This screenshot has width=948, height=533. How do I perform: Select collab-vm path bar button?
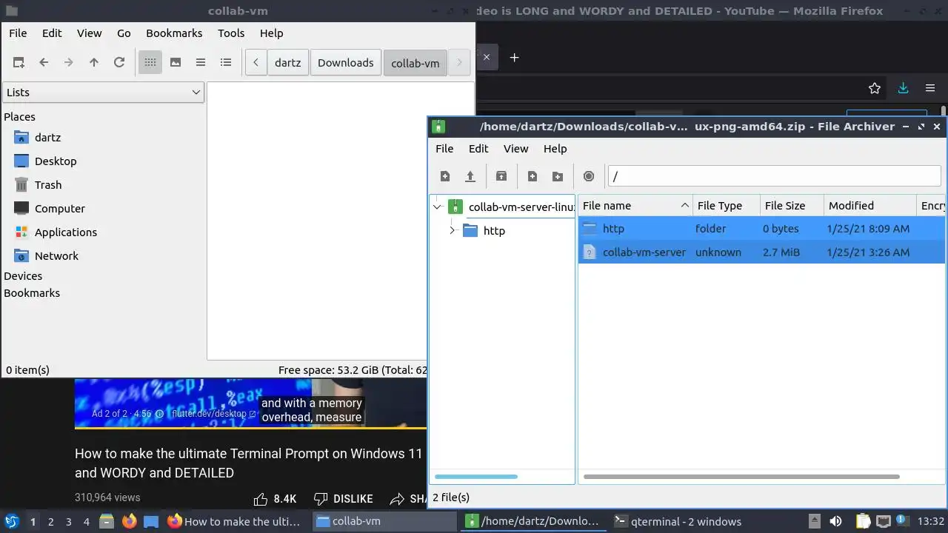[x=415, y=63]
